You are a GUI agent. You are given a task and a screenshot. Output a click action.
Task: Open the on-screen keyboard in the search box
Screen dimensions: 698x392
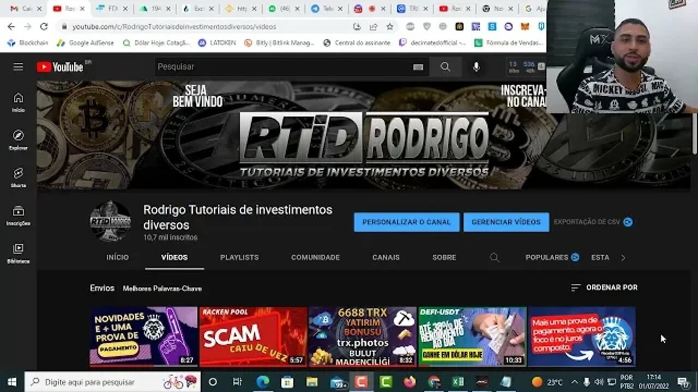click(x=418, y=67)
